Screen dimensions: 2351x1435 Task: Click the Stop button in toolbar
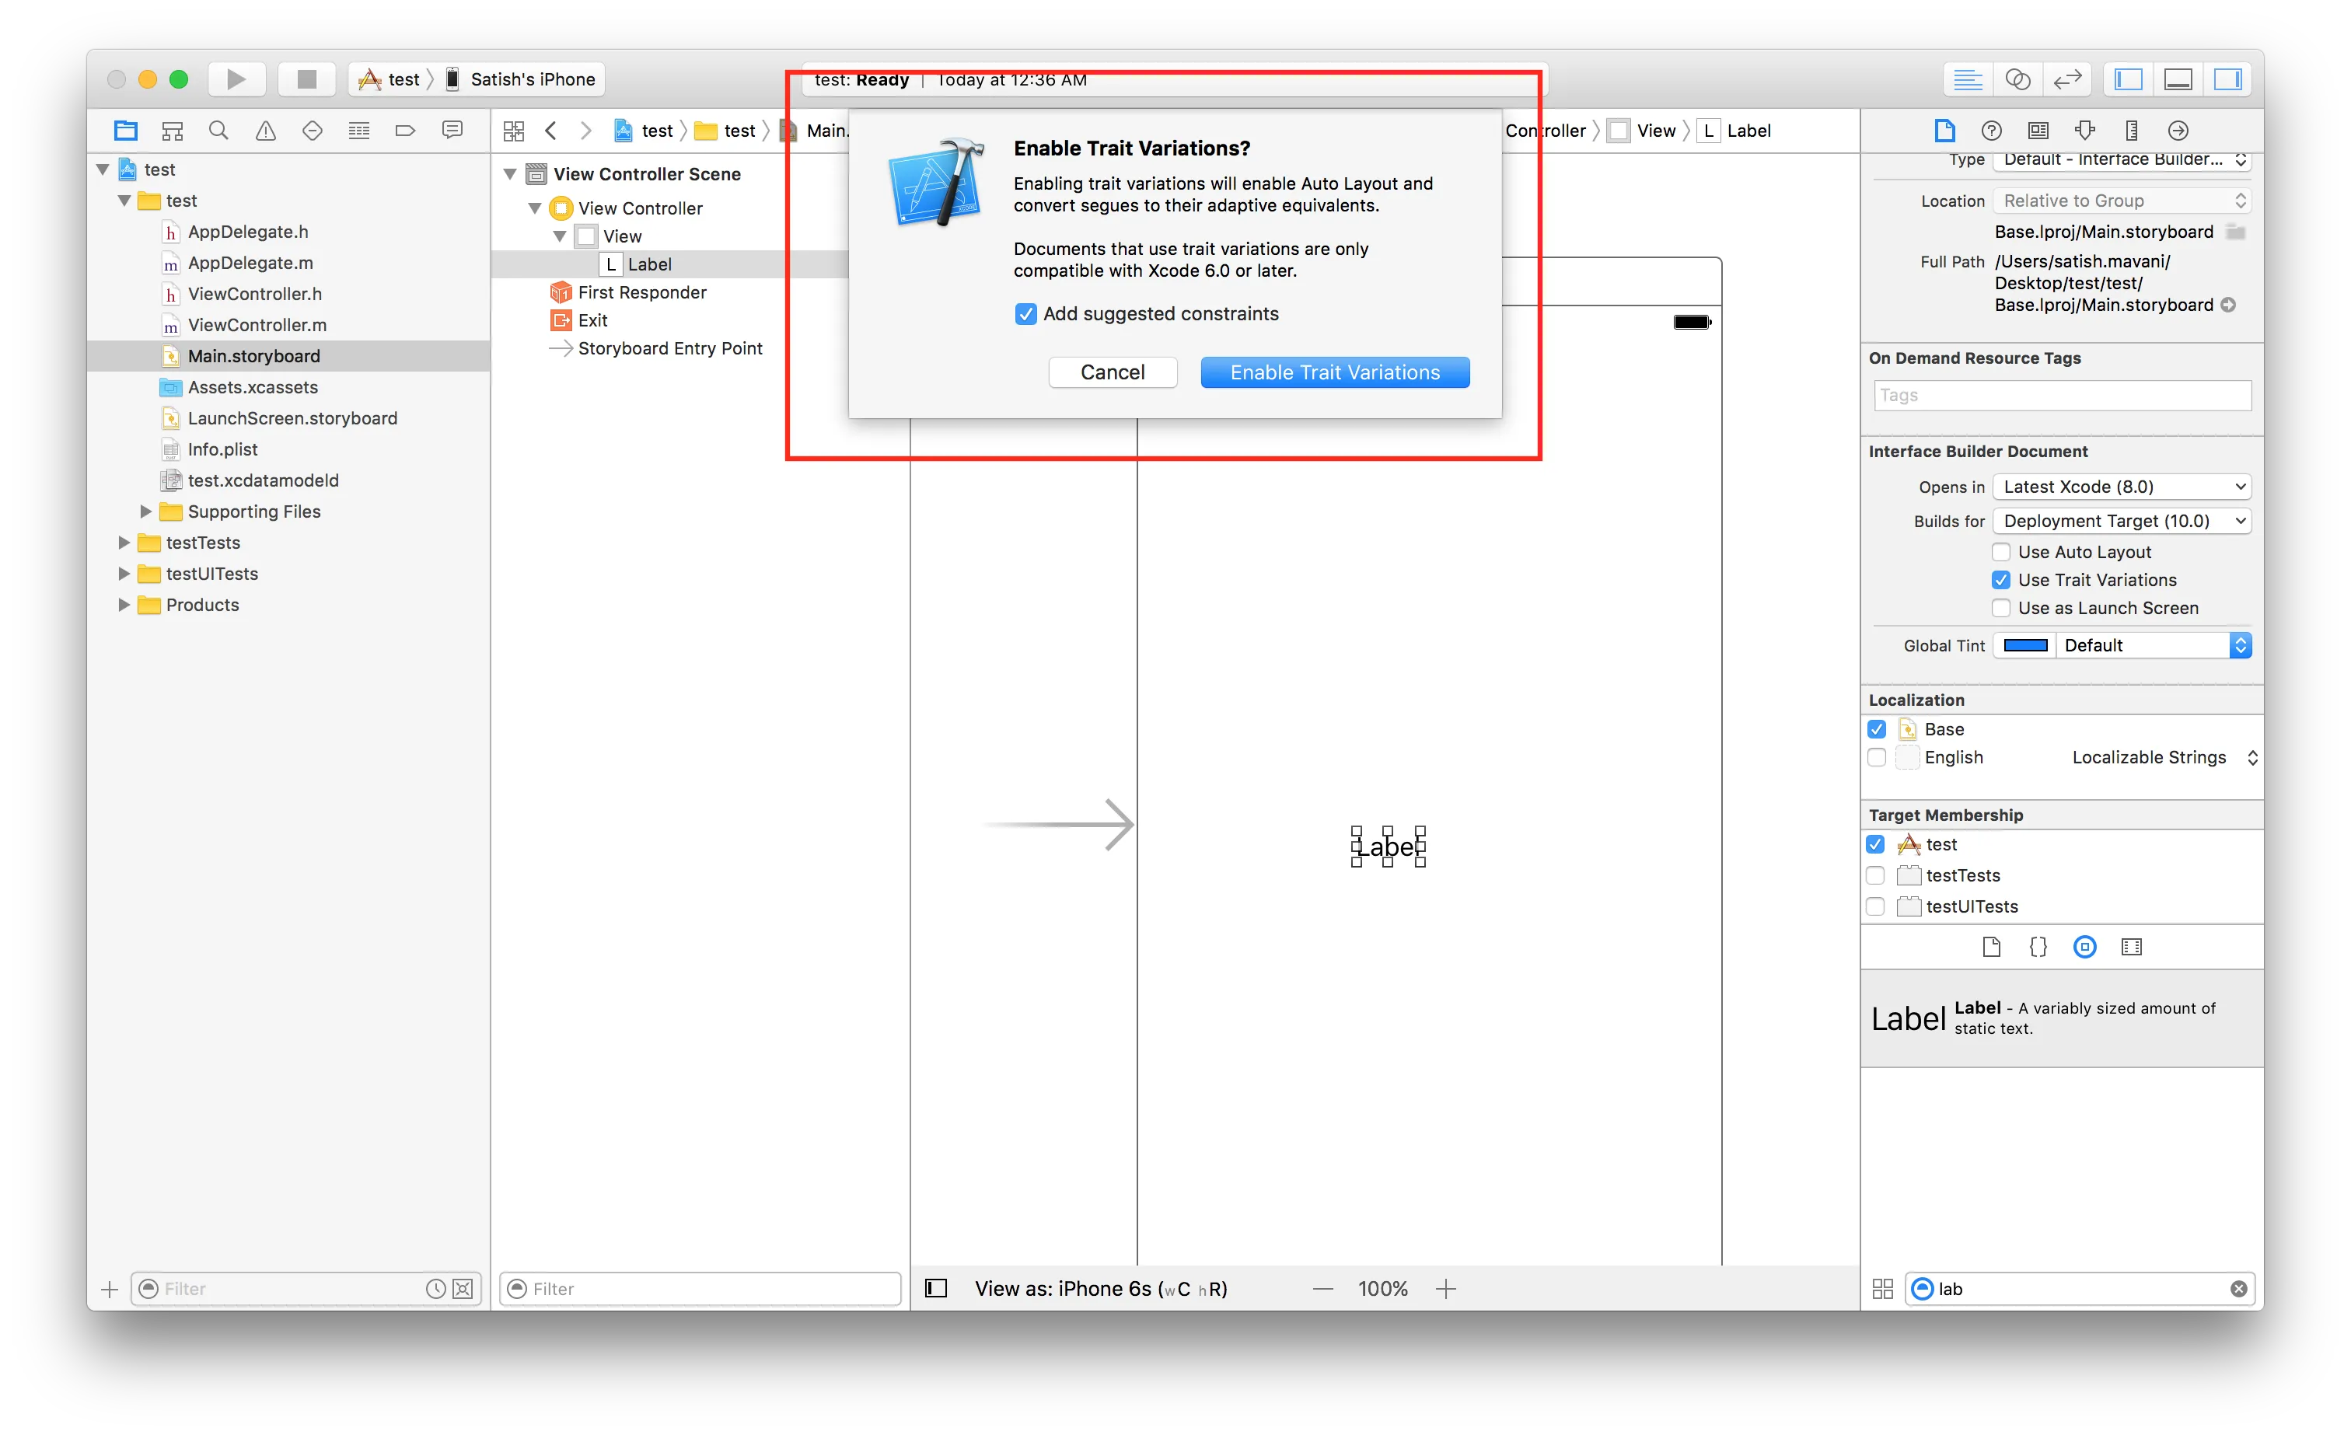(x=306, y=79)
